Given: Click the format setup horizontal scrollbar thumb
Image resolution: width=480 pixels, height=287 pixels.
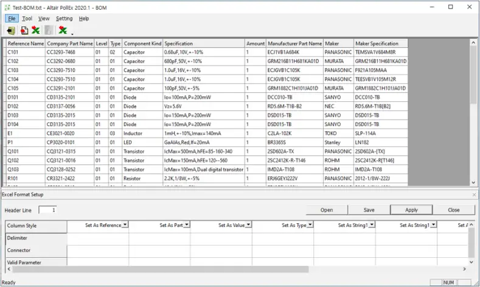Looking at the screenshot, I should click(x=161, y=269).
